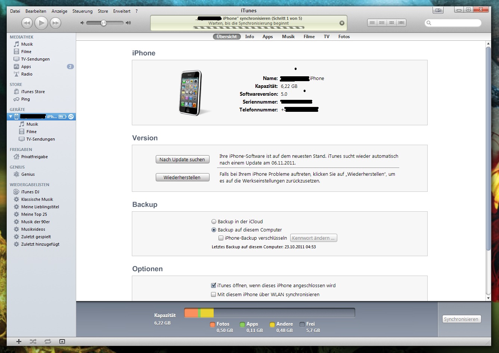Screen dimensions: 499x353
Task: Switch to the TV tab
Action: [326, 37]
